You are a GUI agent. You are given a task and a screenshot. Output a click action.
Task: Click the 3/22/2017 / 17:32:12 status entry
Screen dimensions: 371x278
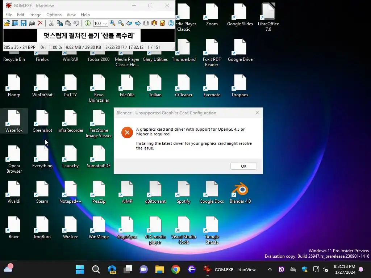[125, 47]
